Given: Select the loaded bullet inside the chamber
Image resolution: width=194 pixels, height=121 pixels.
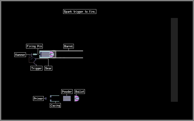Looking at the screenshot, I should [x=52, y=54].
